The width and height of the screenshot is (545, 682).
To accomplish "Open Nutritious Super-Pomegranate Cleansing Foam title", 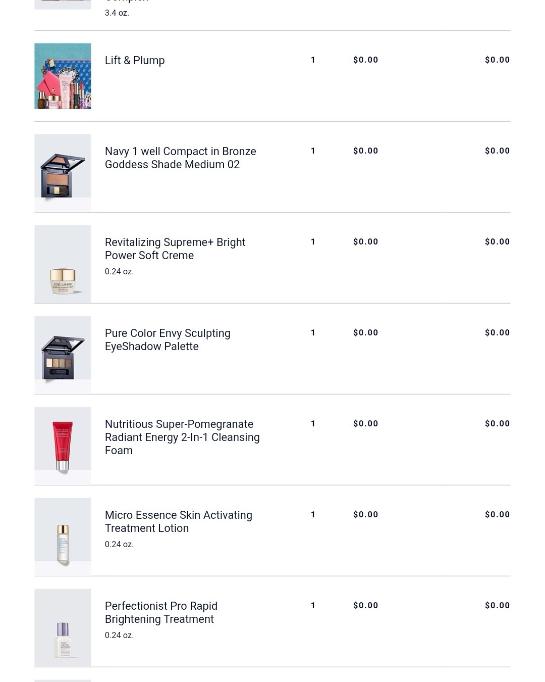I will [x=182, y=437].
